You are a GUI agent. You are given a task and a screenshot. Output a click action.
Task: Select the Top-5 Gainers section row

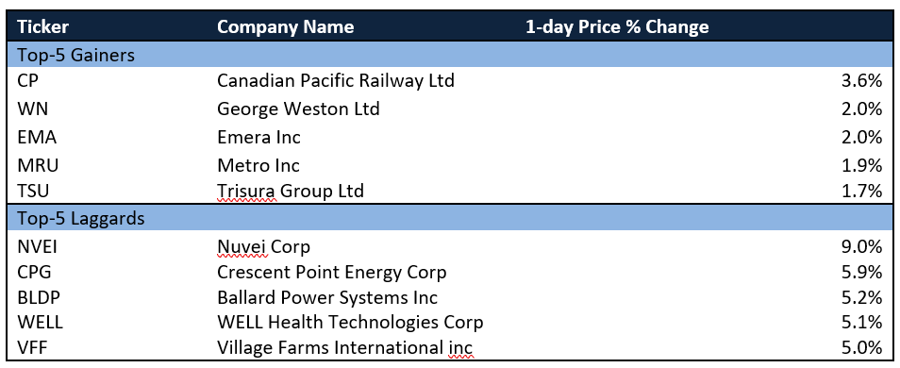[450, 55]
